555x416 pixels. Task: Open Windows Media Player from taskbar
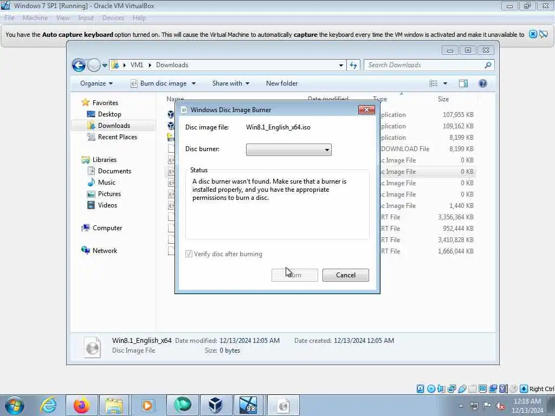pyautogui.click(x=147, y=405)
